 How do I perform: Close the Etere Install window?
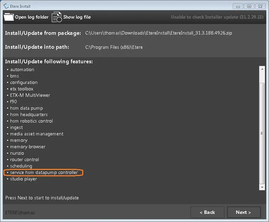pyautogui.click(x=260, y=6)
